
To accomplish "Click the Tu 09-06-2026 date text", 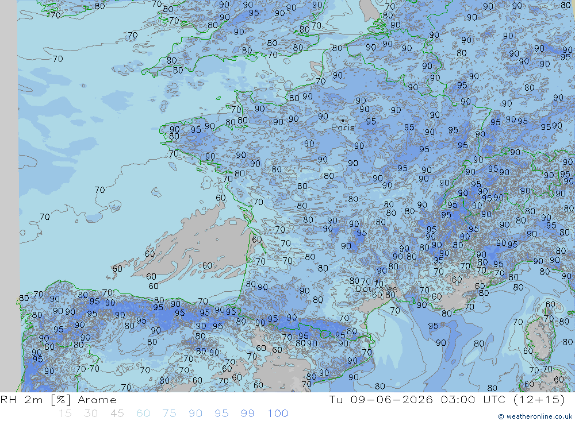I will (x=381, y=399).
